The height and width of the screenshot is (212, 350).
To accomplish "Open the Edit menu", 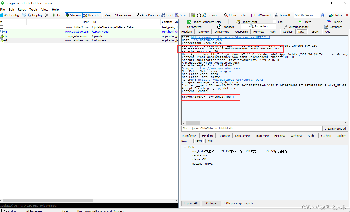I will coord(11,9).
